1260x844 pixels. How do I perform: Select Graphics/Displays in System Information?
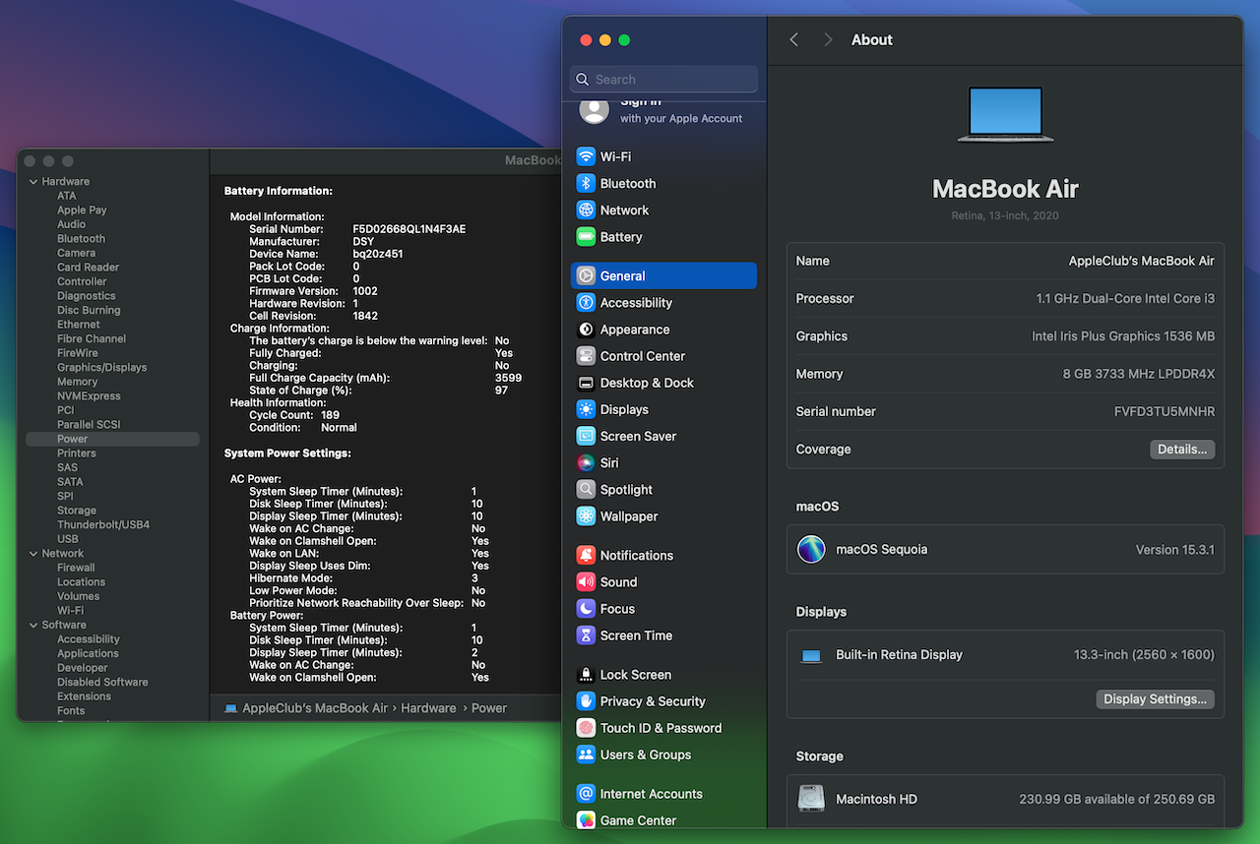(101, 367)
